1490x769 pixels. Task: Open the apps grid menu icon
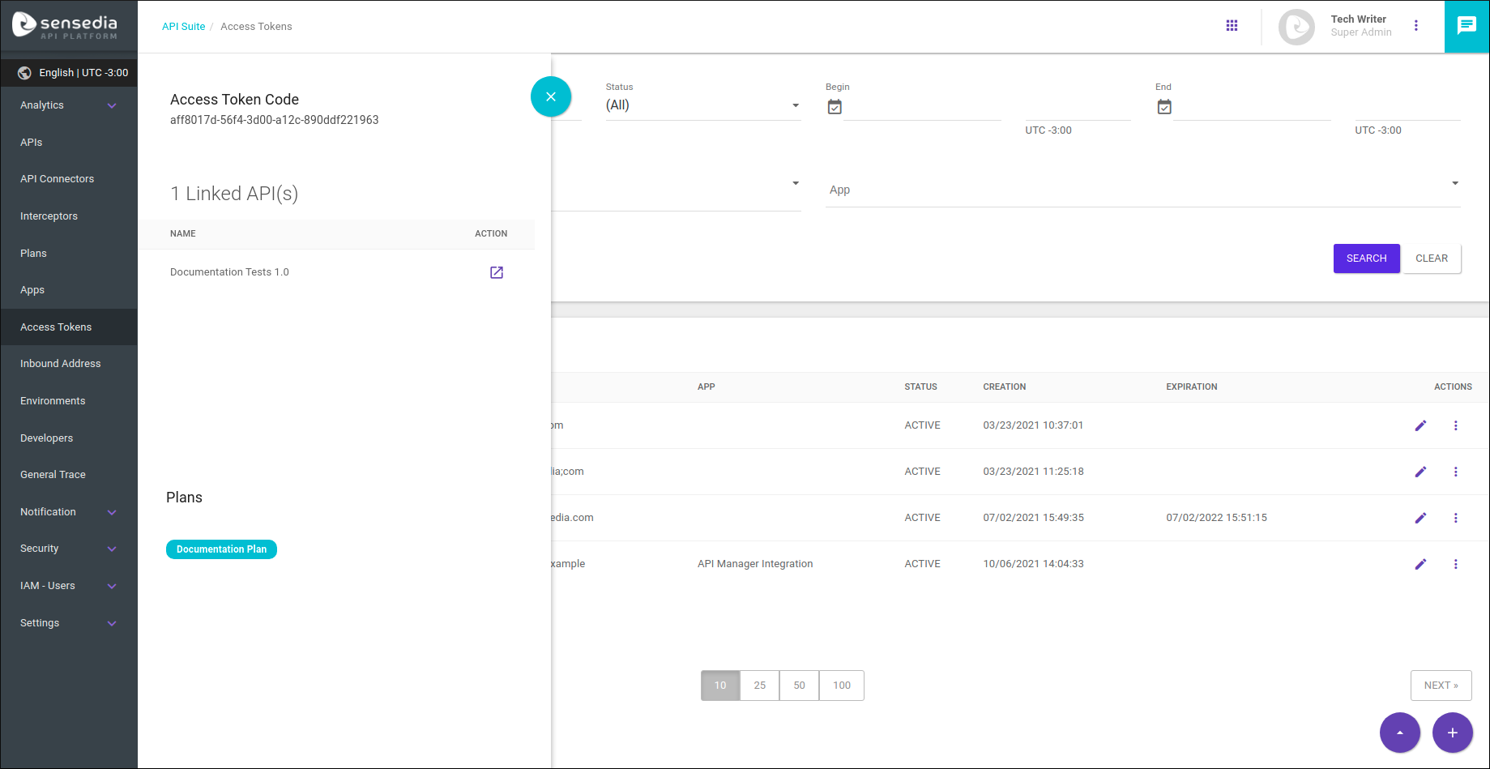[x=1232, y=26]
